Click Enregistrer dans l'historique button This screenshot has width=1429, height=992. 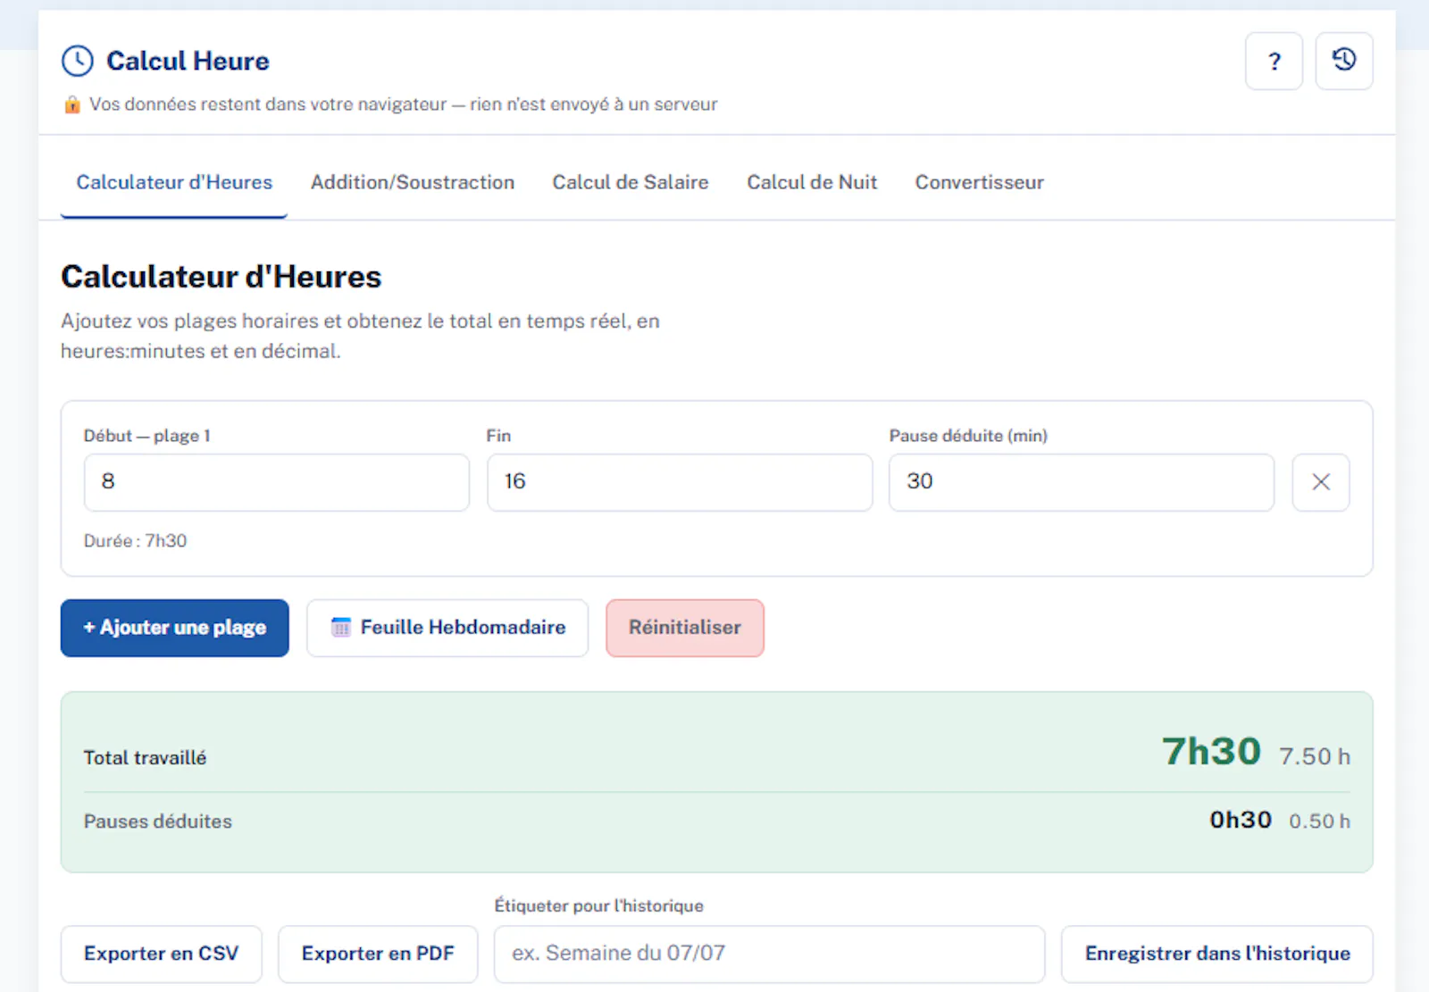pyautogui.click(x=1217, y=954)
